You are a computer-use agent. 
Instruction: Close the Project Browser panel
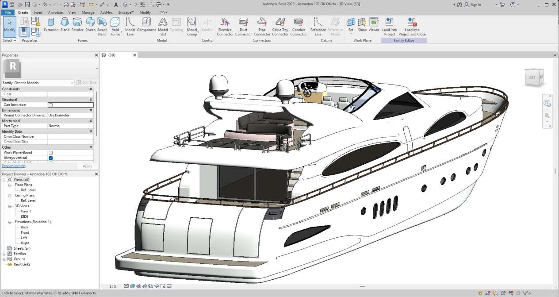pos(96,174)
